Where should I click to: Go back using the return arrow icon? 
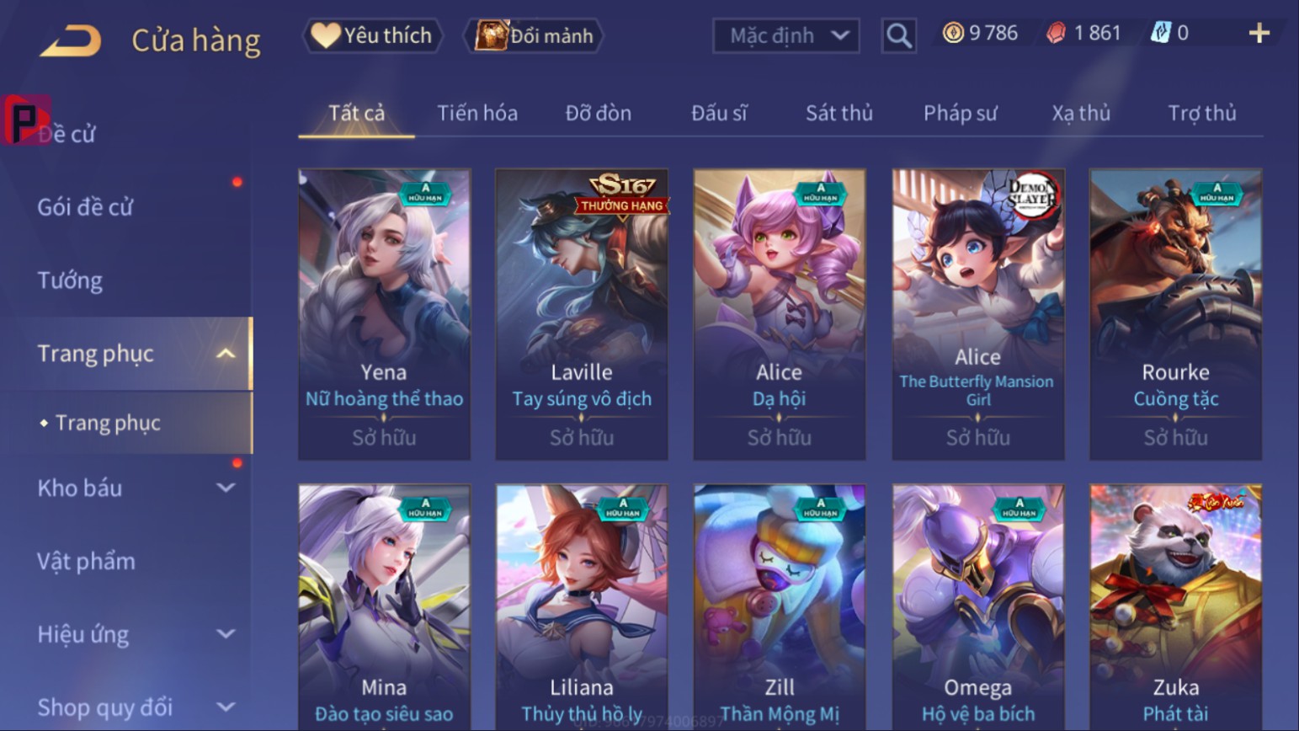click(x=71, y=40)
